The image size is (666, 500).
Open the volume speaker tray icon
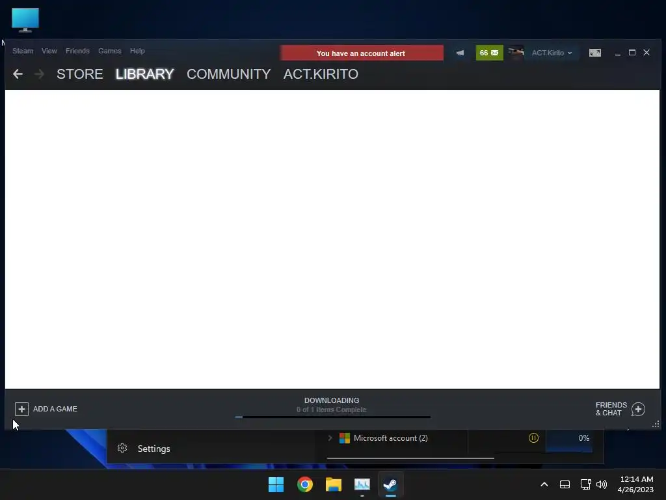(602, 484)
